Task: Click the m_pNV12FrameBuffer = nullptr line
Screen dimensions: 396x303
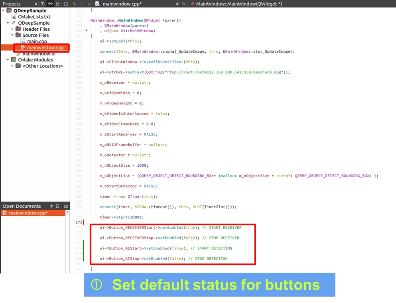Action: coord(133,145)
